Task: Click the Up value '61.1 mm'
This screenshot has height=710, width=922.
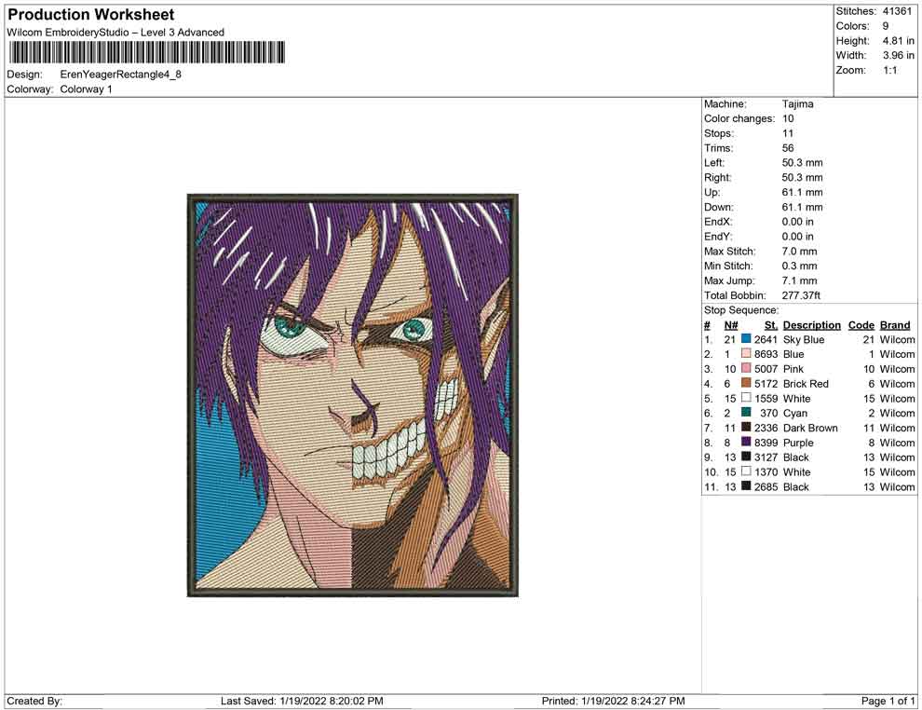Action: point(802,192)
